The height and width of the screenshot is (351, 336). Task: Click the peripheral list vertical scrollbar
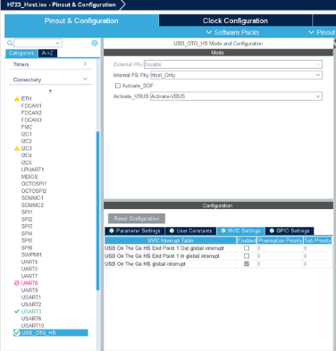pyautogui.click(x=97, y=211)
